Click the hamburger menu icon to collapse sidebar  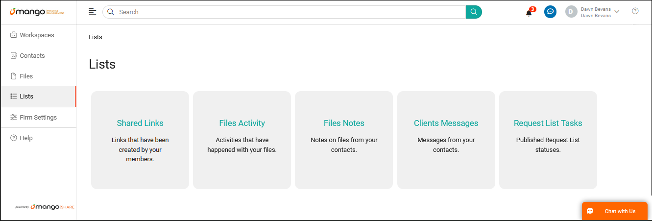coord(92,12)
